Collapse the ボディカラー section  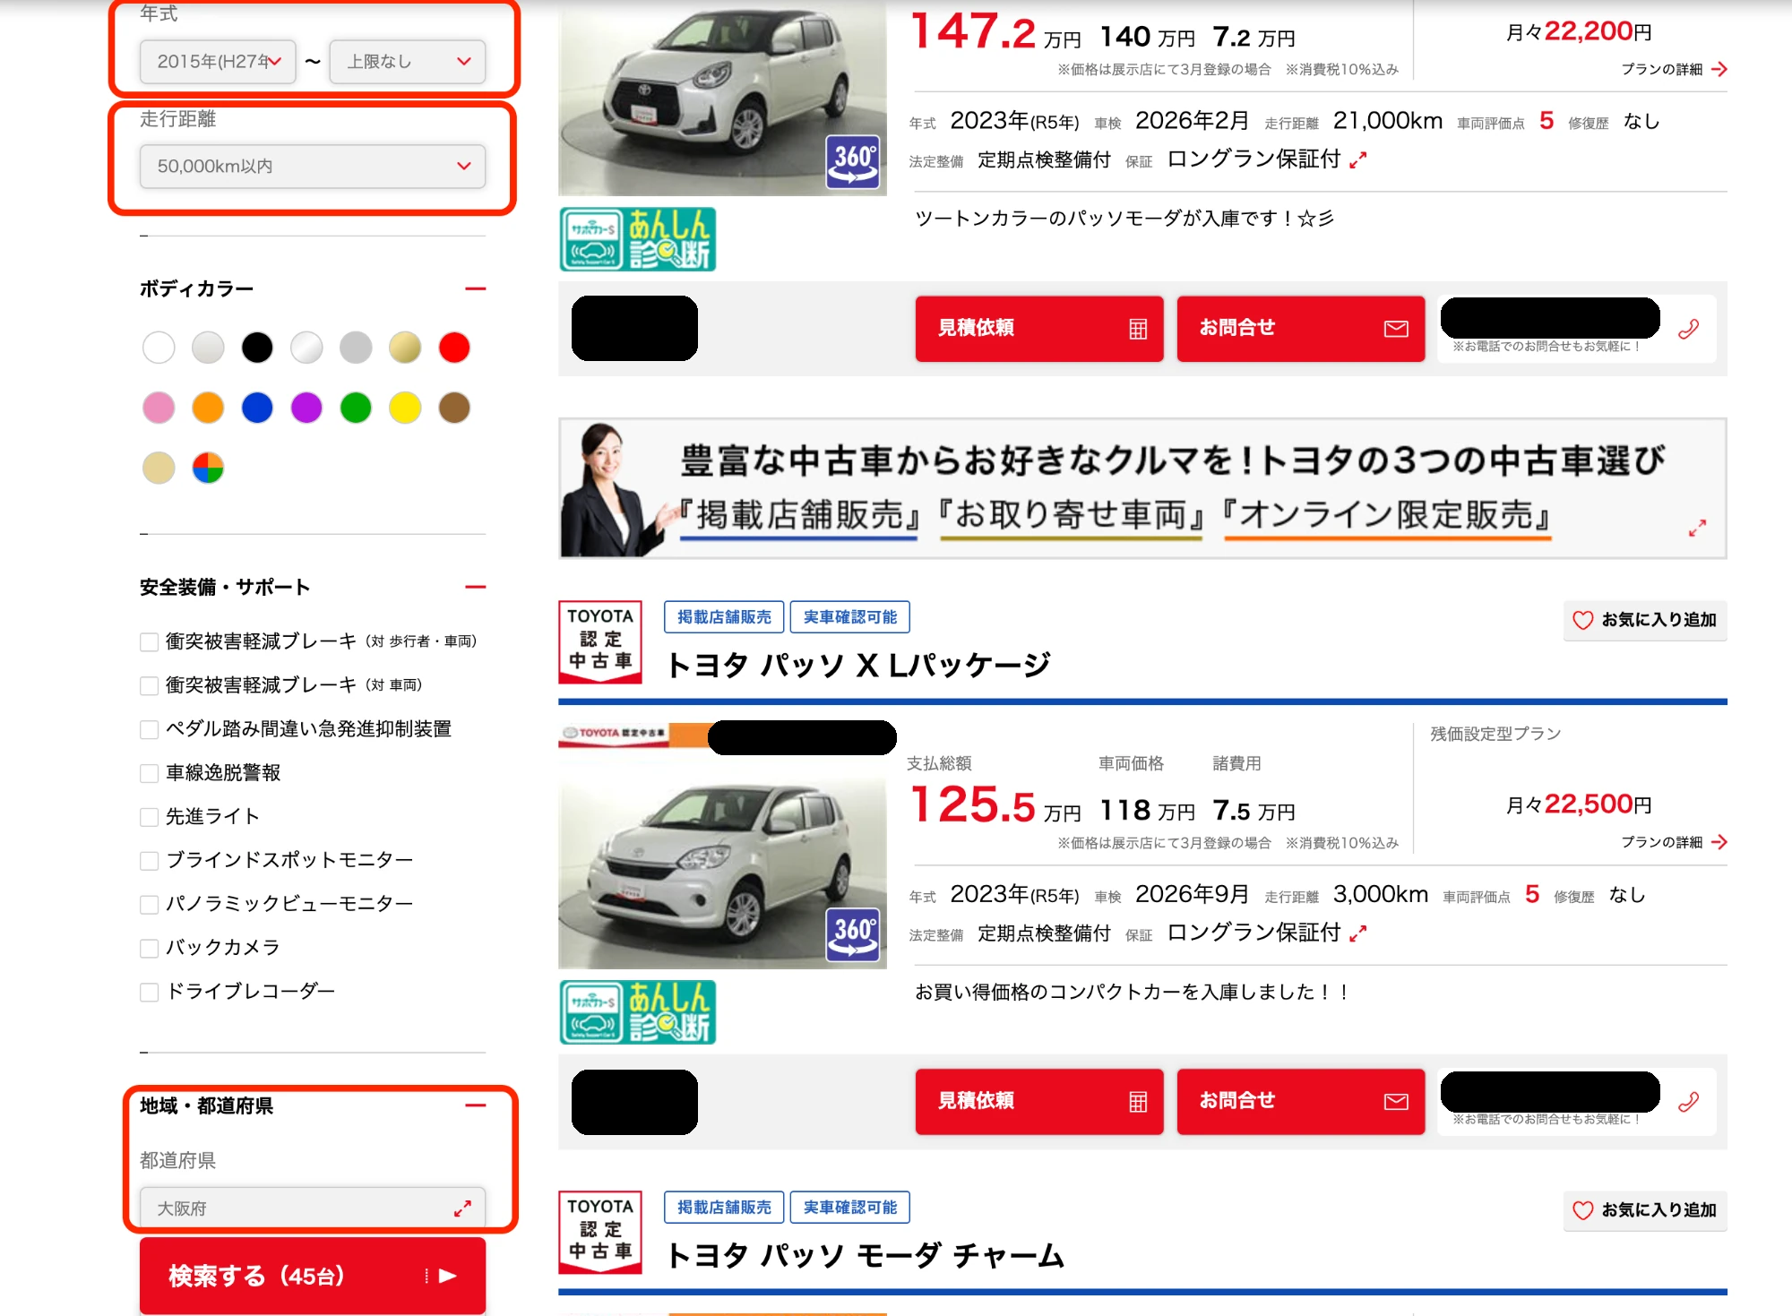pos(476,288)
